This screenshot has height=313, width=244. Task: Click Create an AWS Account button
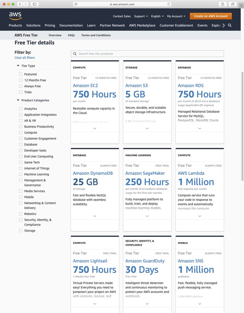211,16
